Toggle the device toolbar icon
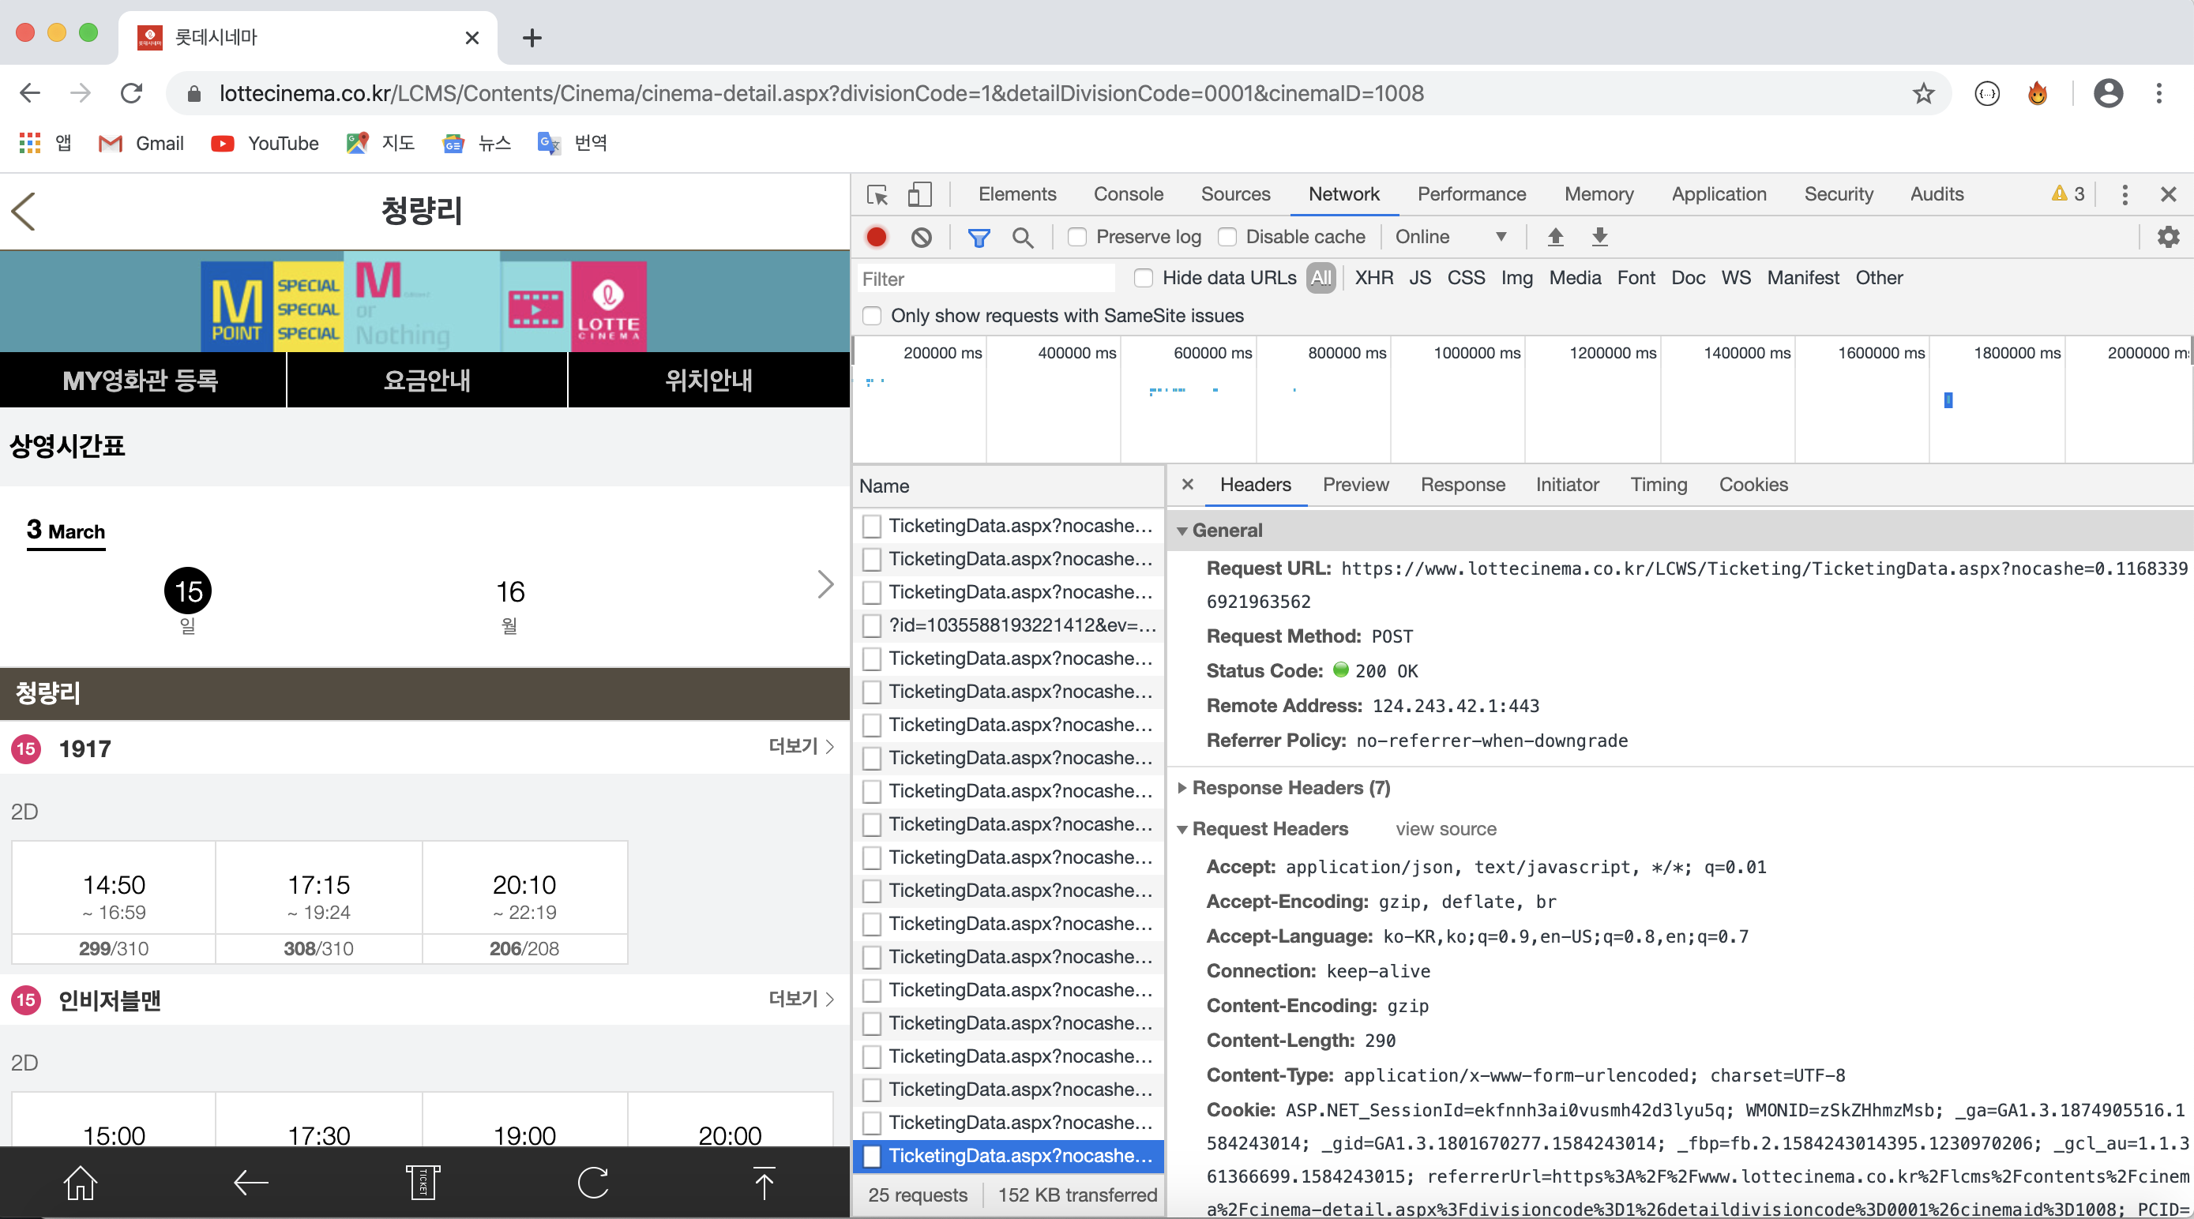Viewport: 2194px width, 1219px height. pos(919,194)
